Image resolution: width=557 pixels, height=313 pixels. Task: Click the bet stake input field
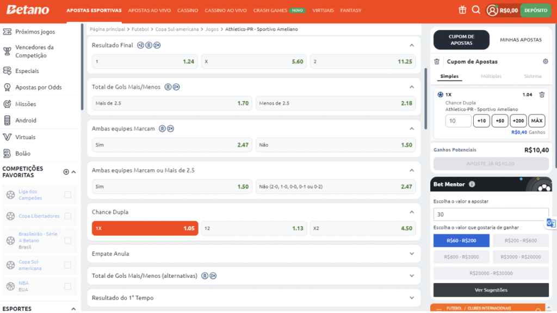458,121
